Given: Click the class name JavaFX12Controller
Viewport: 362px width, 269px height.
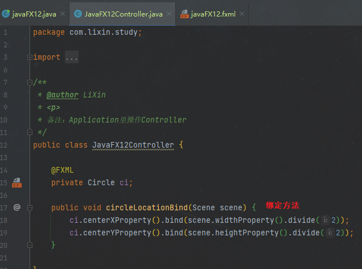Looking at the screenshot, I should pyautogui.click(x=133, y=145).
